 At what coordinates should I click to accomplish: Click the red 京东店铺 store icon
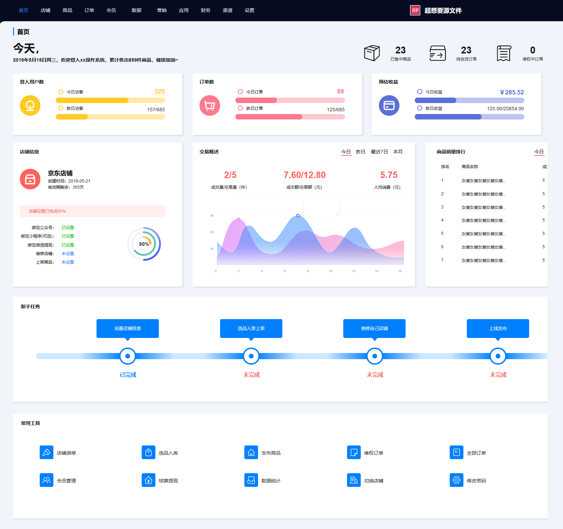[30, 179]
